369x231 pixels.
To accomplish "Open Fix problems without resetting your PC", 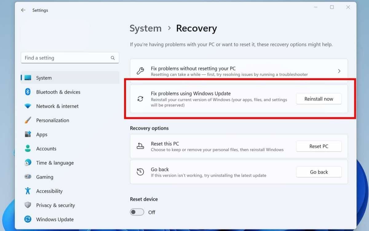I will click(x=239, y=71).
